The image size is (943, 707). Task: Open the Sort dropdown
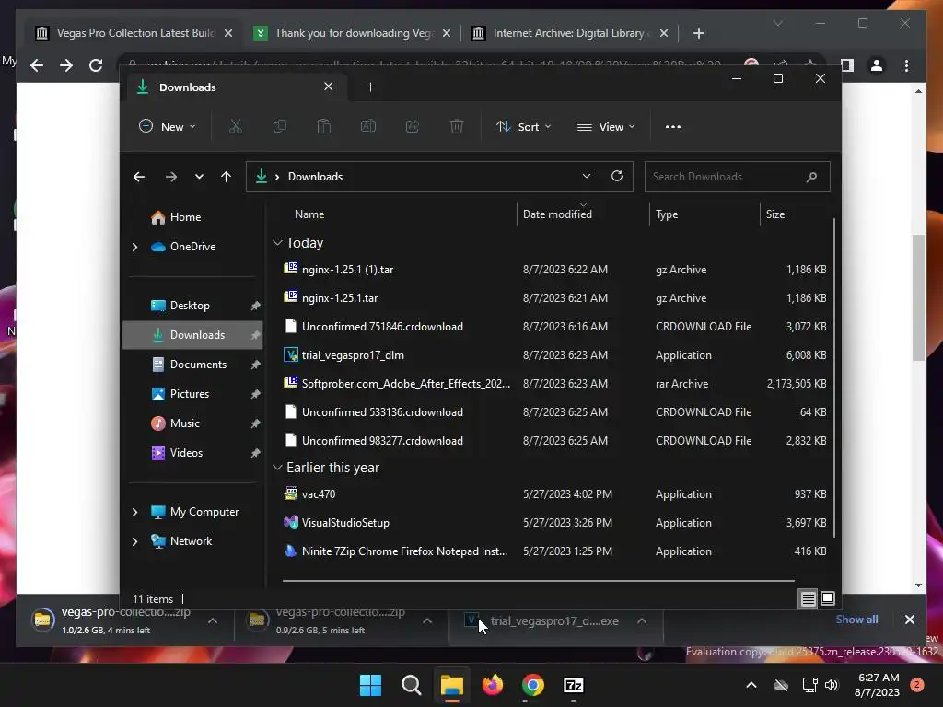pyautogui.click(x=523, y=126)
